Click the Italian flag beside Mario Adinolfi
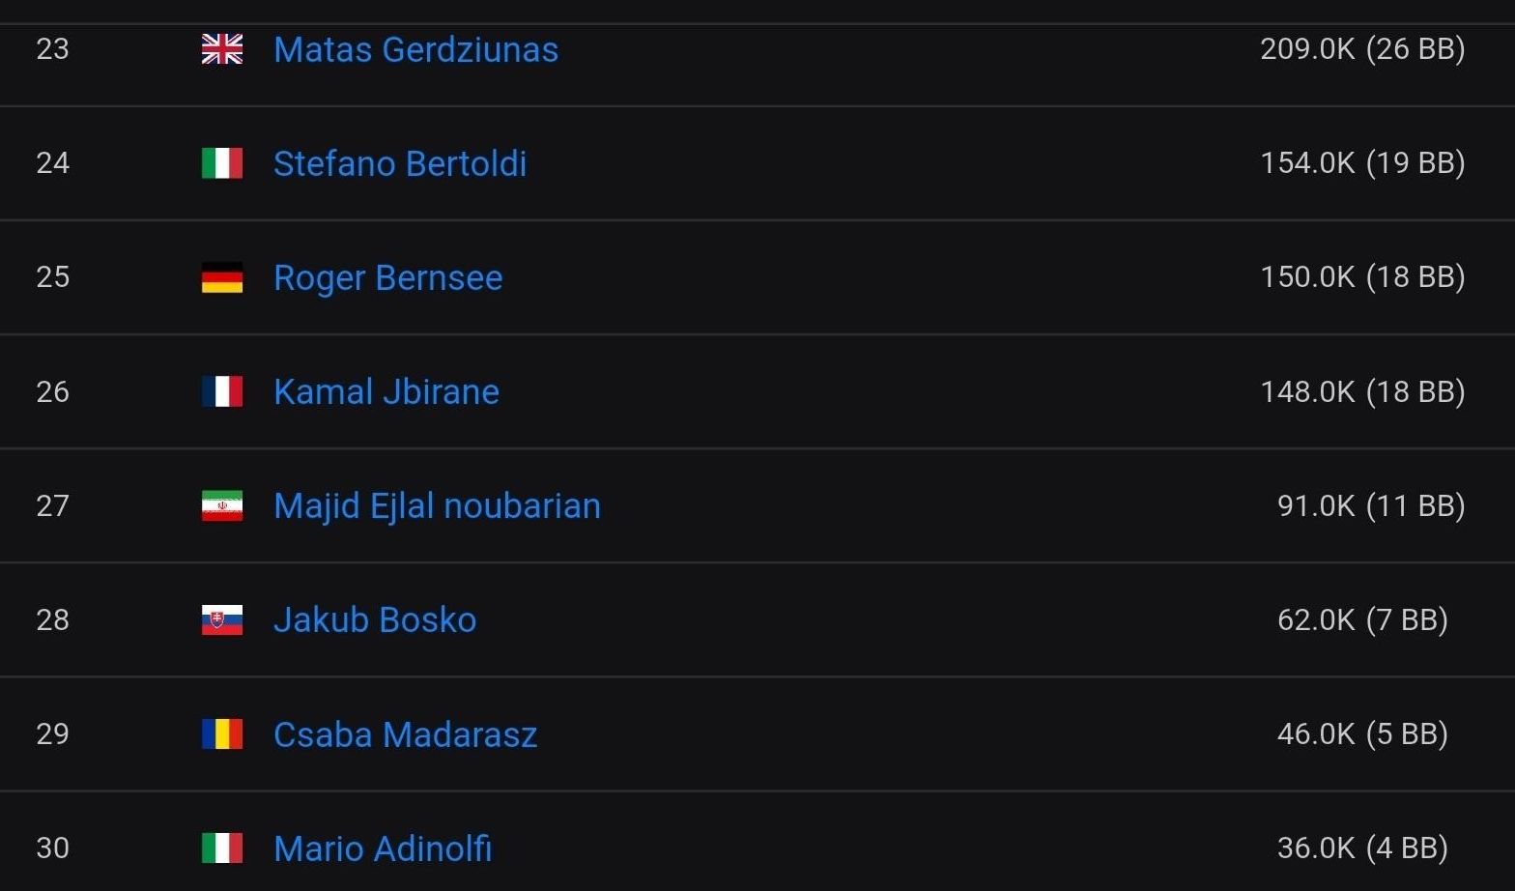Viewport: 1515px width, 891px height. [221, 848]
